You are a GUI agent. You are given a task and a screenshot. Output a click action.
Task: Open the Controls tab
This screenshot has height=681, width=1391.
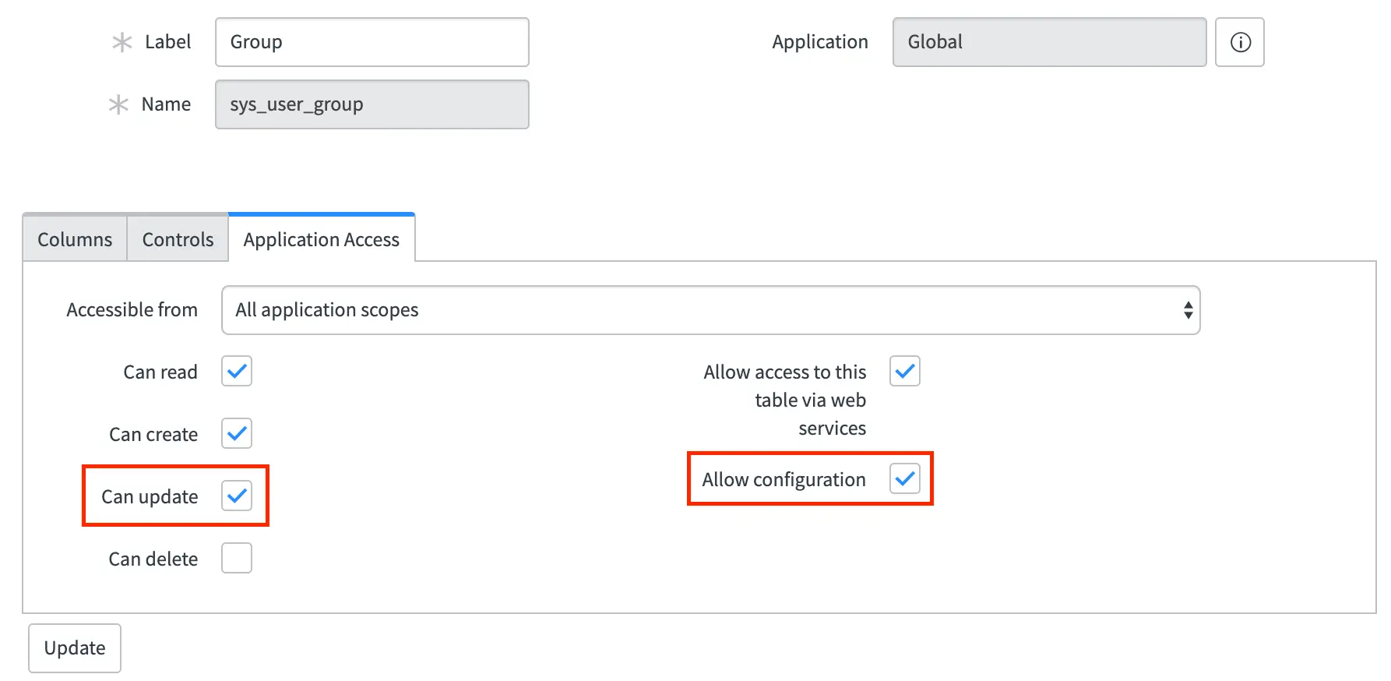click(178, 239)
